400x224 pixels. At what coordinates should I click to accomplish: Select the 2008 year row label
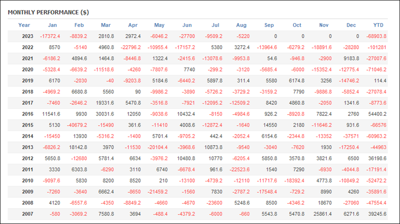(28, 203)
